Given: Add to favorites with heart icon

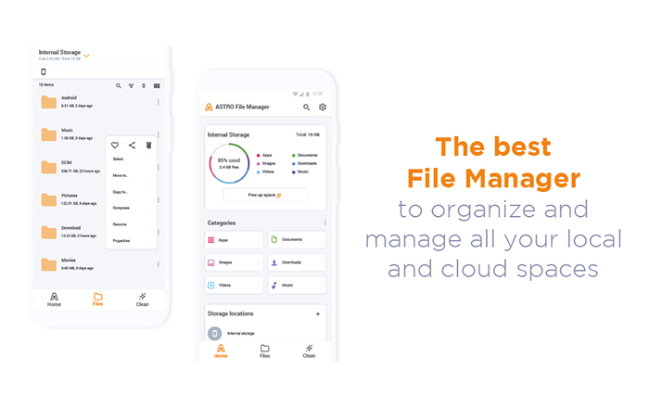Looking at the screenshot, I should (115, 145).
